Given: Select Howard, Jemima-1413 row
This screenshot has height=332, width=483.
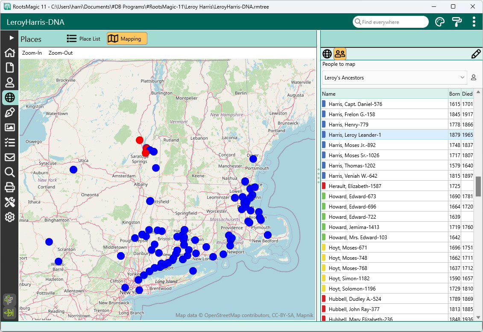Looking at the screenshot, I should (397, 227).
